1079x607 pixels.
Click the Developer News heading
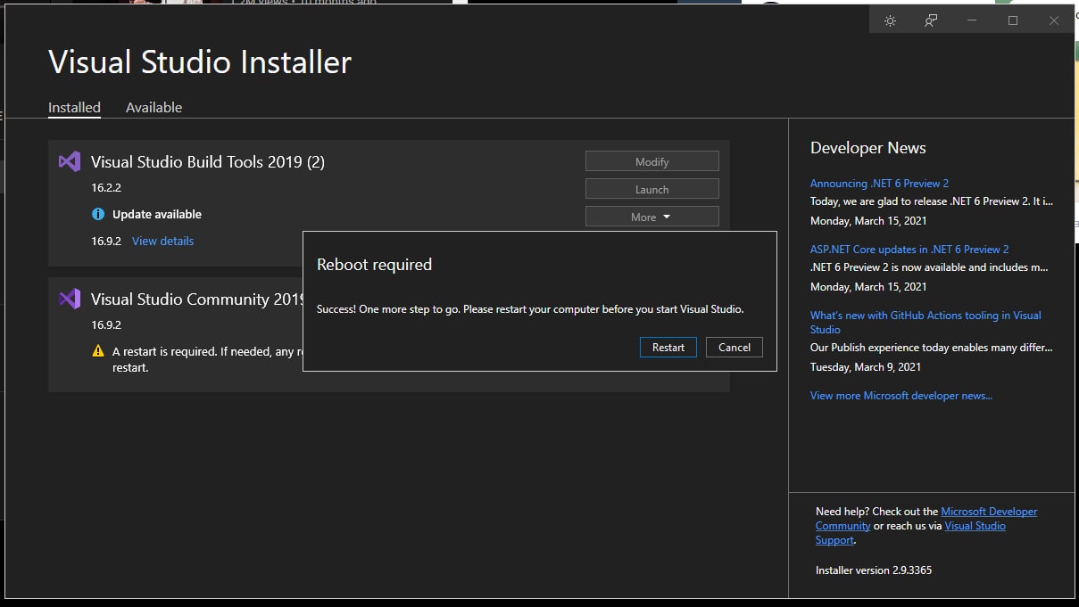pyautogui.click(x=868, y=148)
